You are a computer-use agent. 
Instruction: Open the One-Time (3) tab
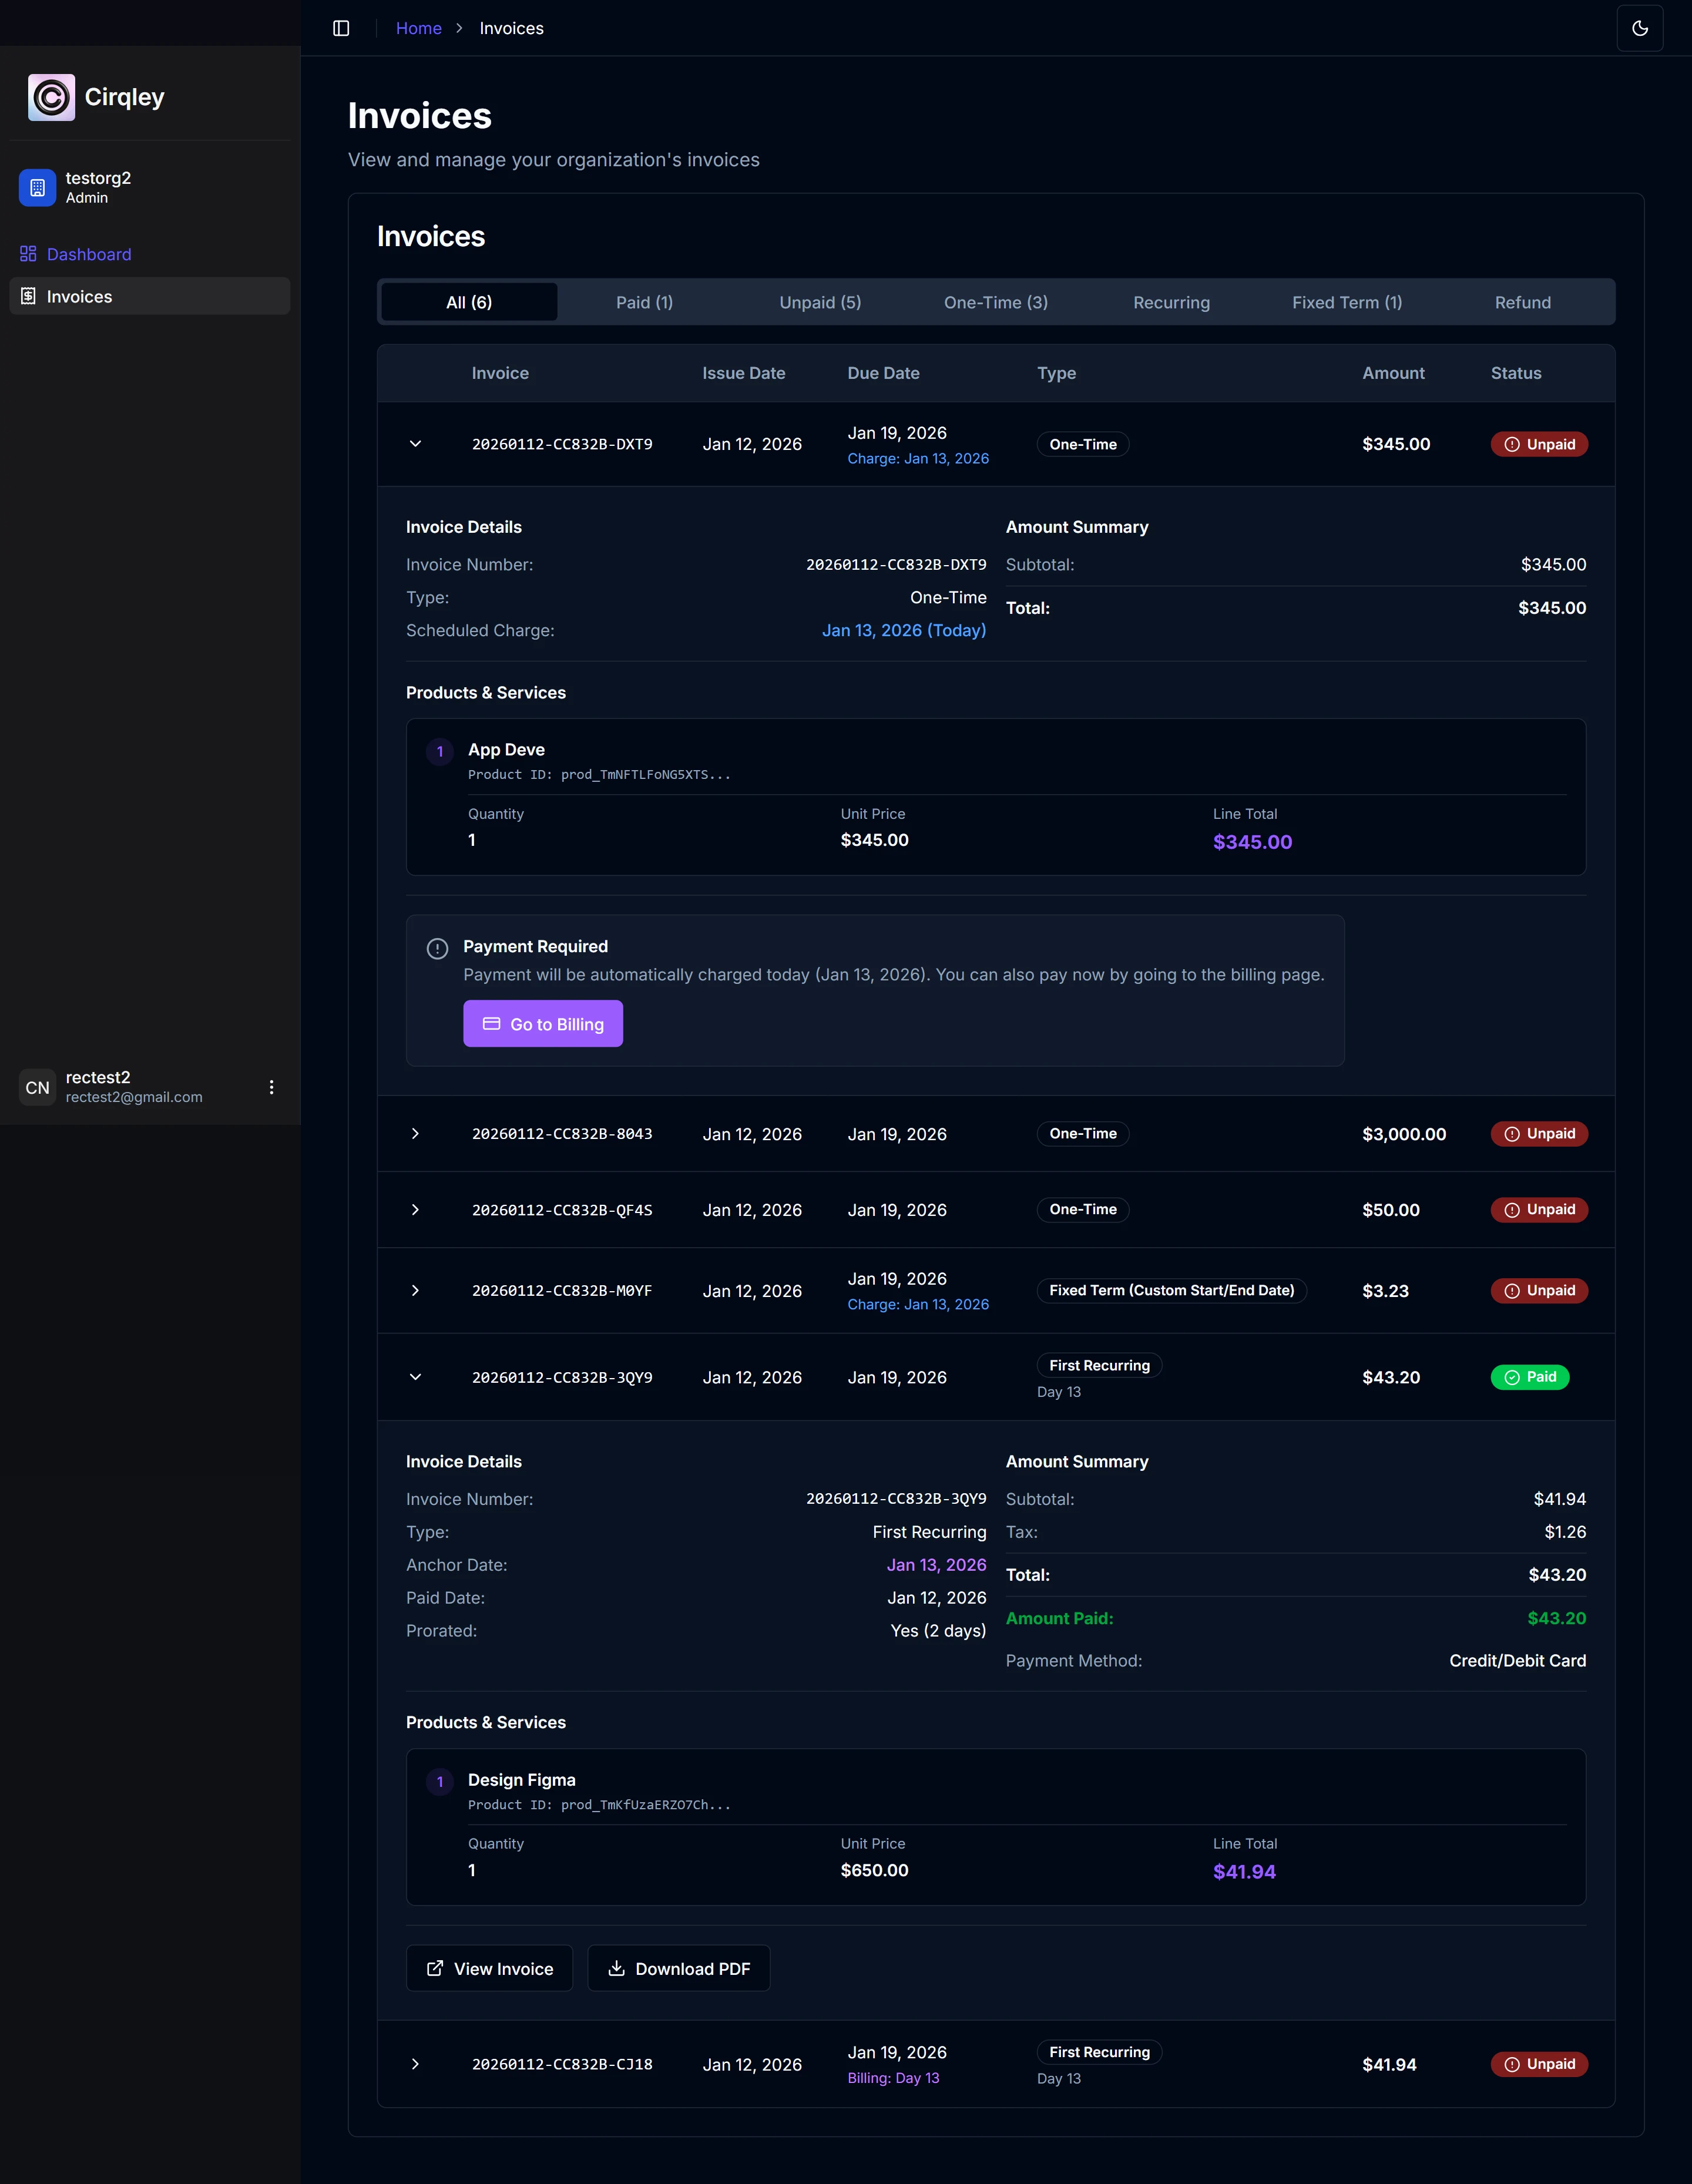pyautogui.click(x=995, y=302)
